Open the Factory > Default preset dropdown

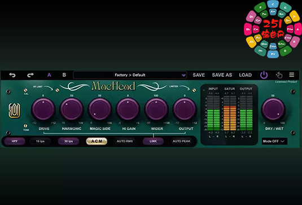pos(130,75)
